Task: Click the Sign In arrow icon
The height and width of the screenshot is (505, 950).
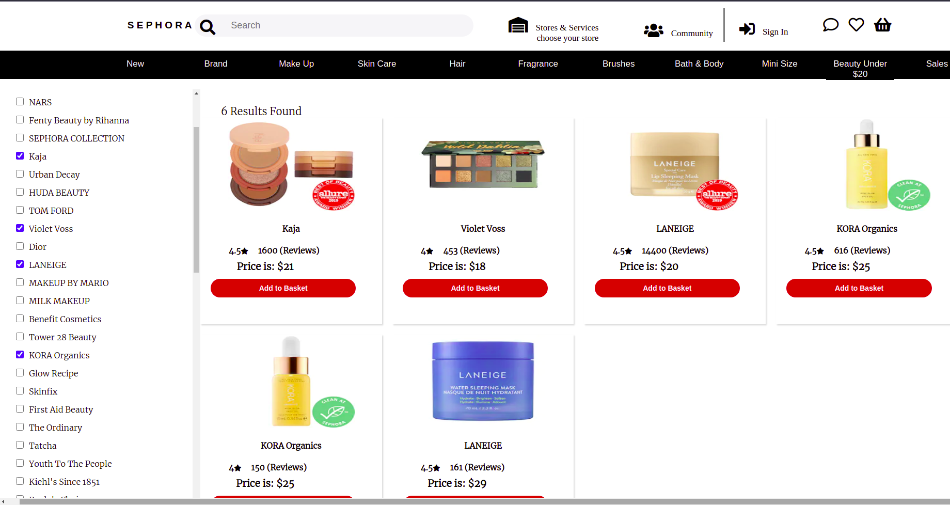Action: [747, 29]
